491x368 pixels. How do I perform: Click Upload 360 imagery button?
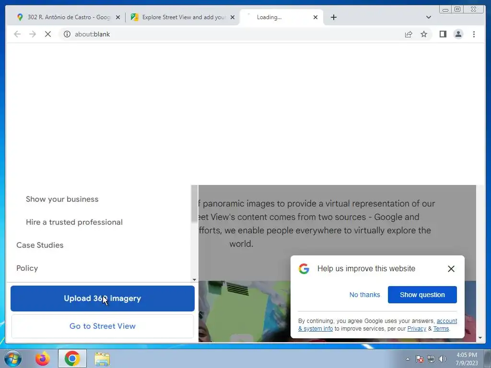(103, 299)
